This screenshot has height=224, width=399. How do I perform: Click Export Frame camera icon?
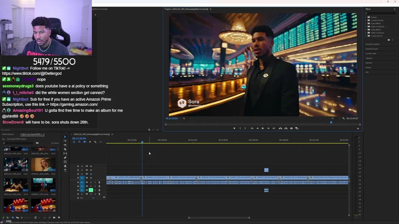(291, 128)
